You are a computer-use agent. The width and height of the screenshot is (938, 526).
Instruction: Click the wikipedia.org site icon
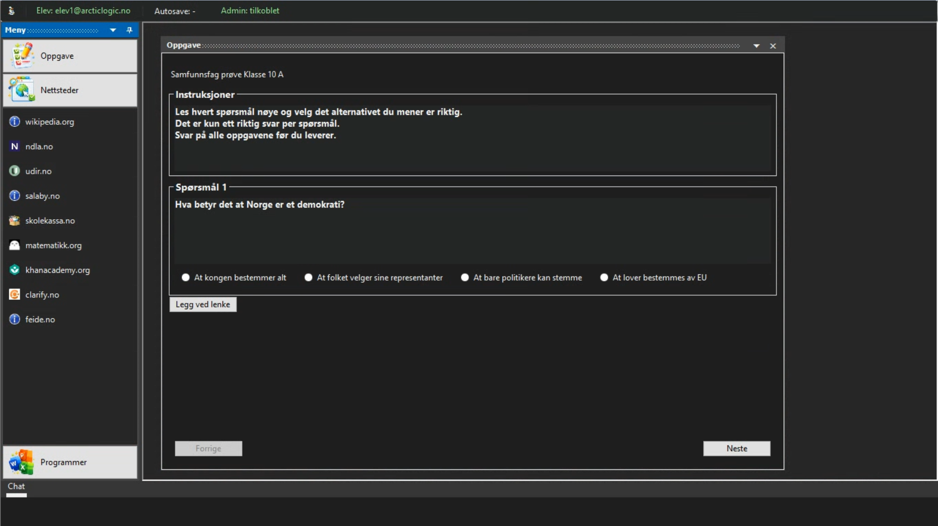tap(15, 122)
